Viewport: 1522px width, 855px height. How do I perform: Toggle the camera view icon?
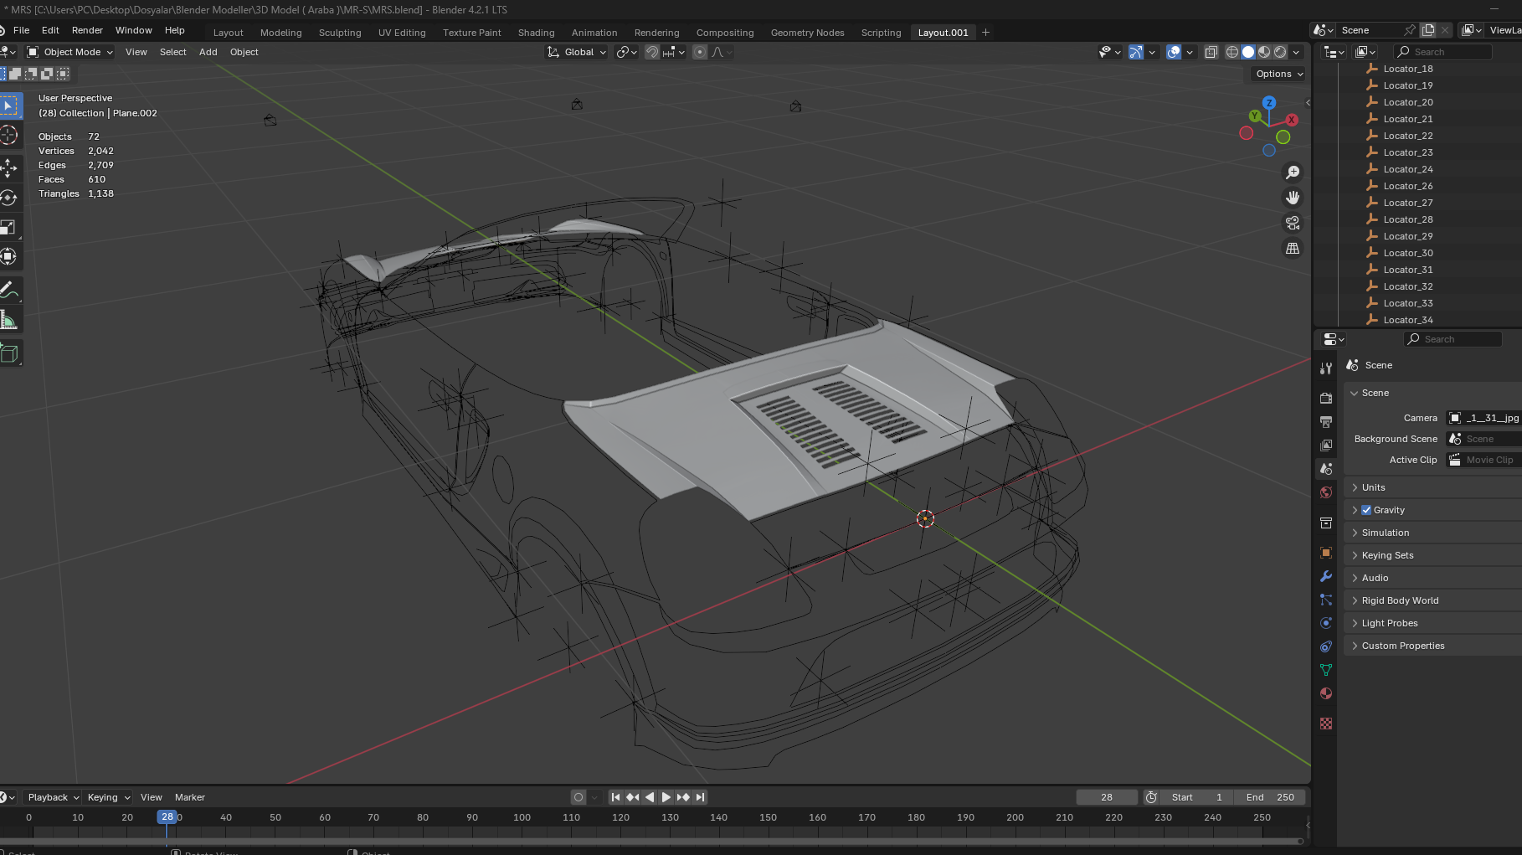(1293, 224)
